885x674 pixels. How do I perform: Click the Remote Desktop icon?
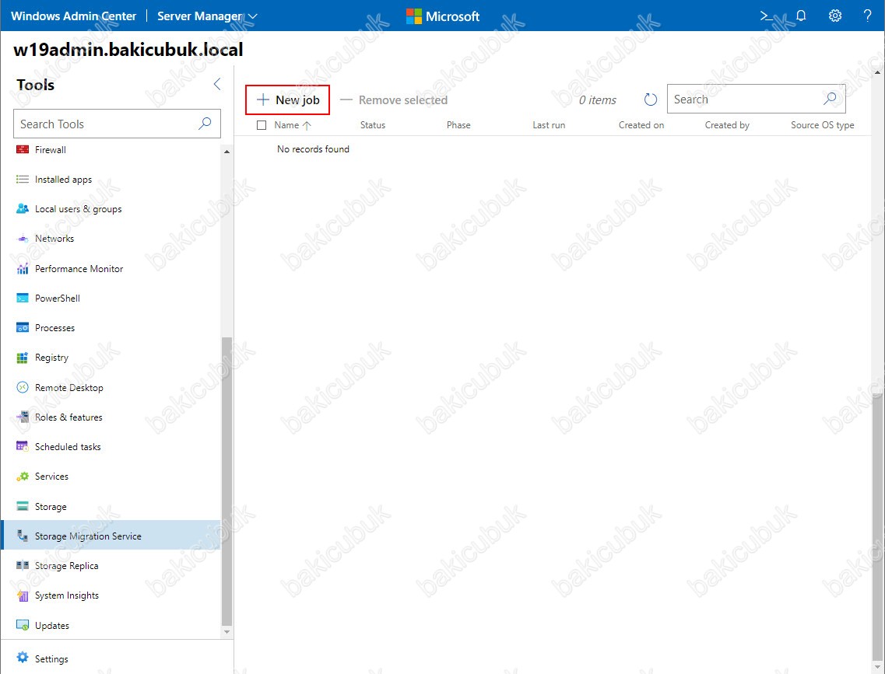(x=23, y=388)
